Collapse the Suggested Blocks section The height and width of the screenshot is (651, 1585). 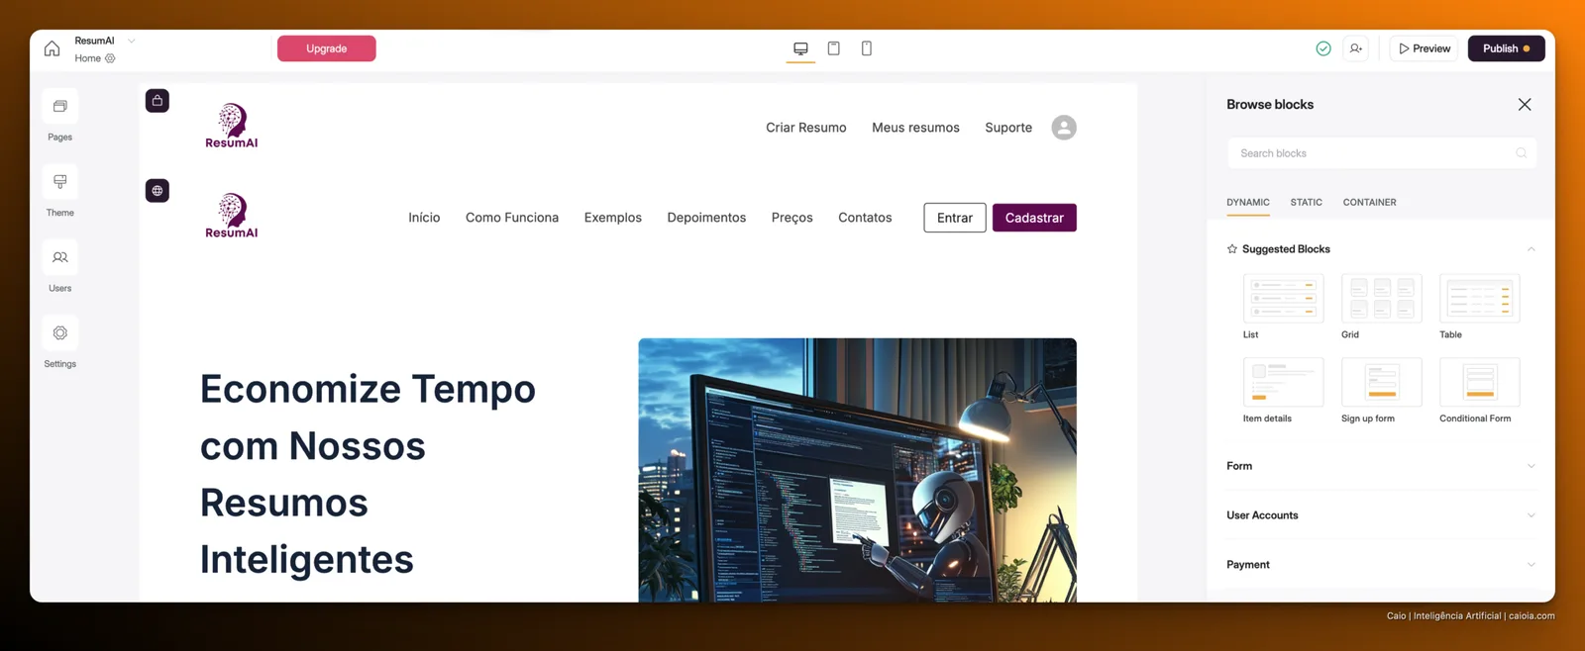click(1531, 249)
